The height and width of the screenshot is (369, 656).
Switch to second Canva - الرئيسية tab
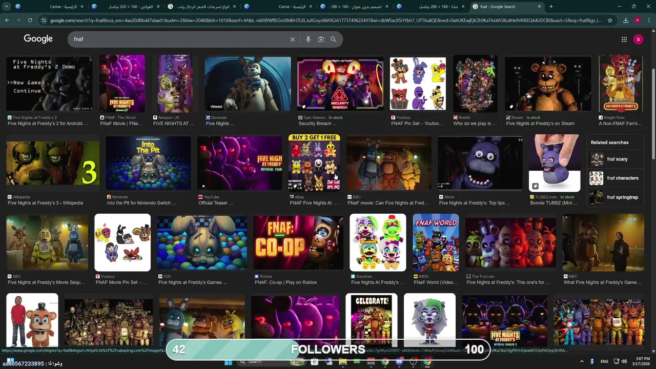[x=280, y=7]
